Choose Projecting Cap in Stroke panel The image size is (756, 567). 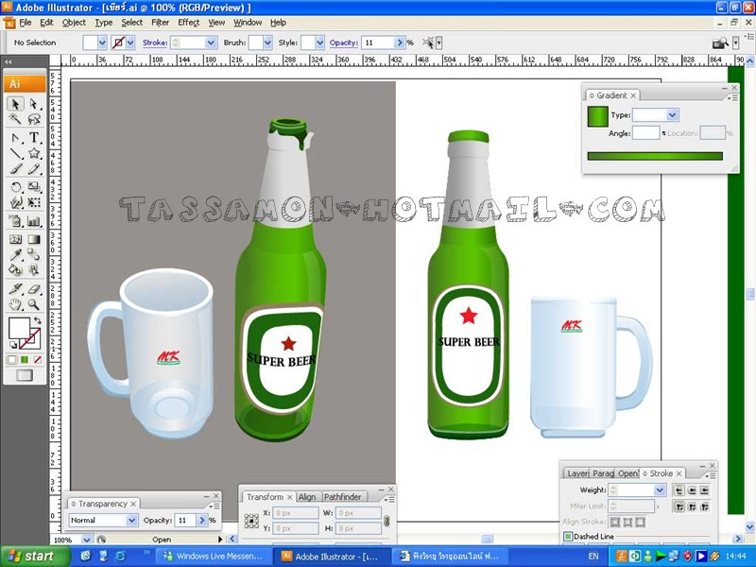coord(705,490)
